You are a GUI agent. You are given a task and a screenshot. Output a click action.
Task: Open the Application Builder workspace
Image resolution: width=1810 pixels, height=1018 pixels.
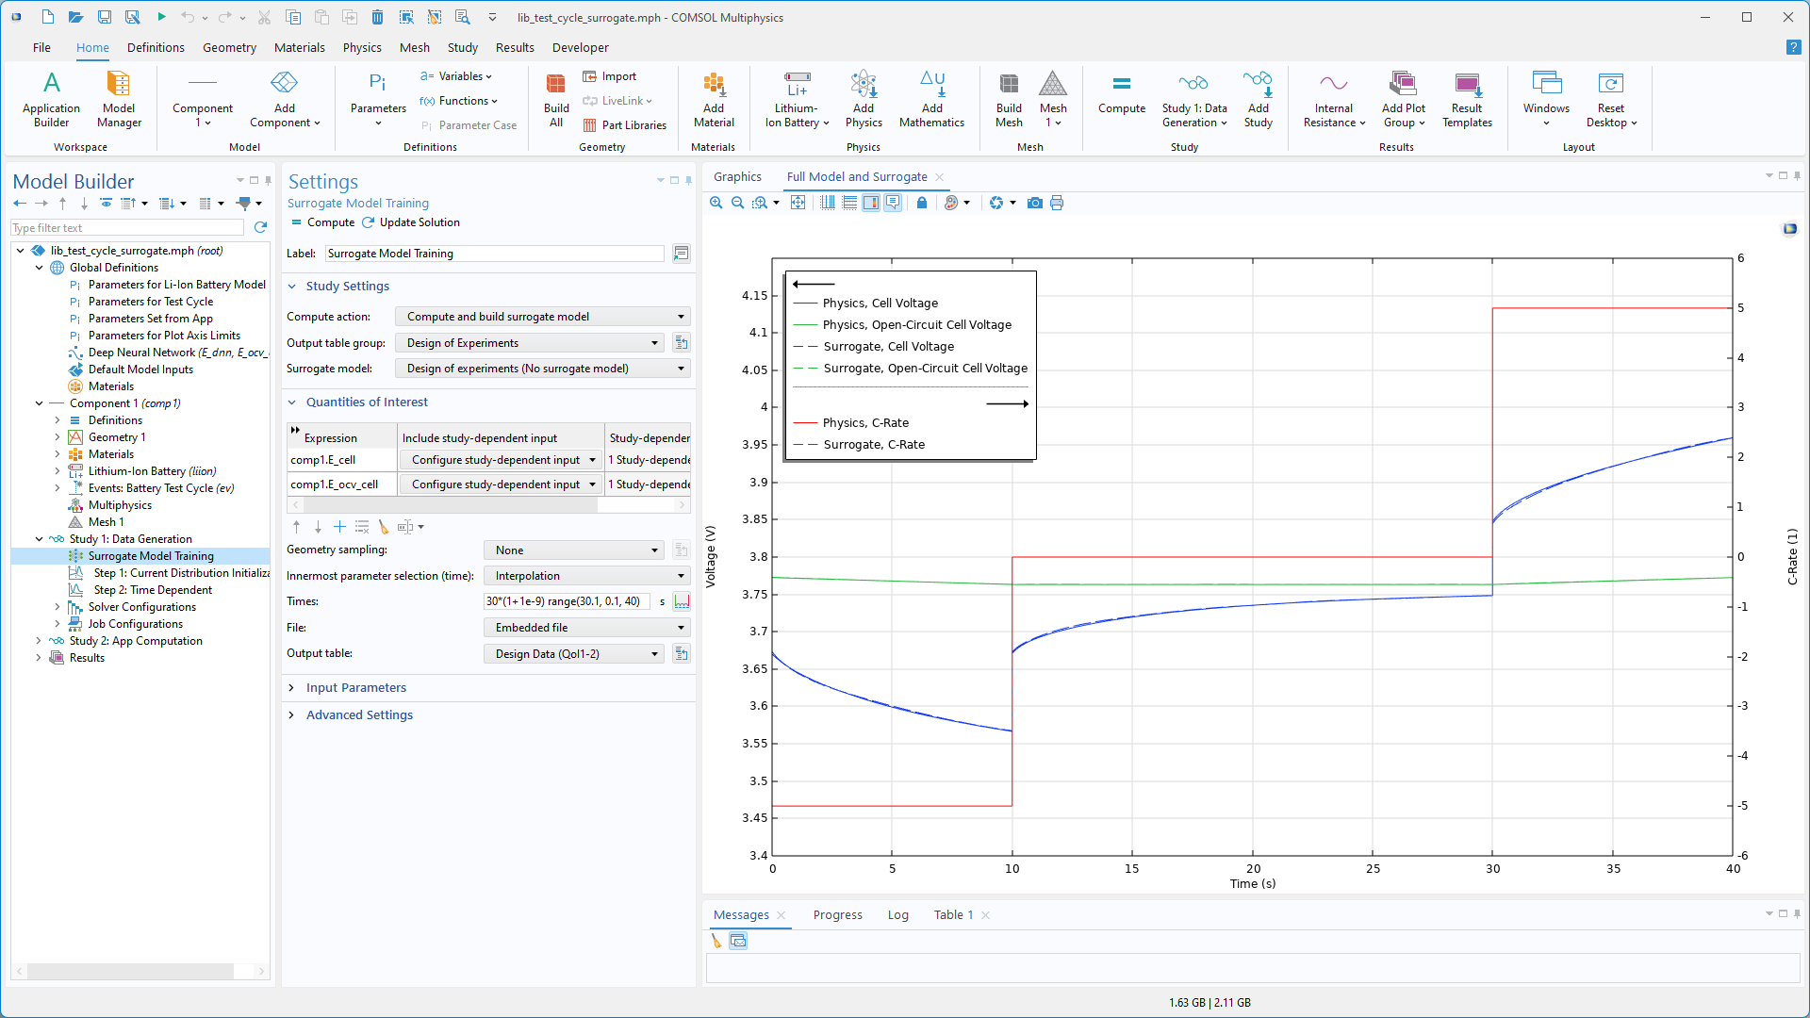click(51, 98)
